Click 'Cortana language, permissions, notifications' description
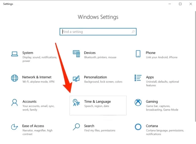 tap(165, 132)
